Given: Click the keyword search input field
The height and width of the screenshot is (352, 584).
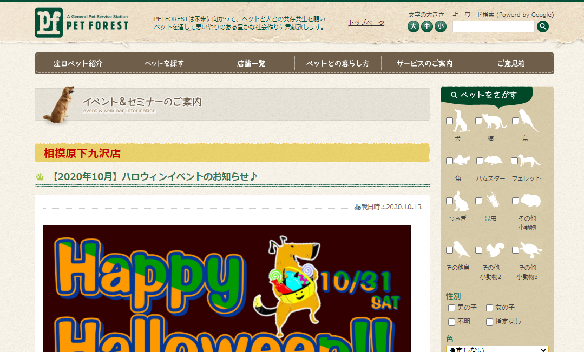Looking at the screenshot, I should [x=494, y=26].
